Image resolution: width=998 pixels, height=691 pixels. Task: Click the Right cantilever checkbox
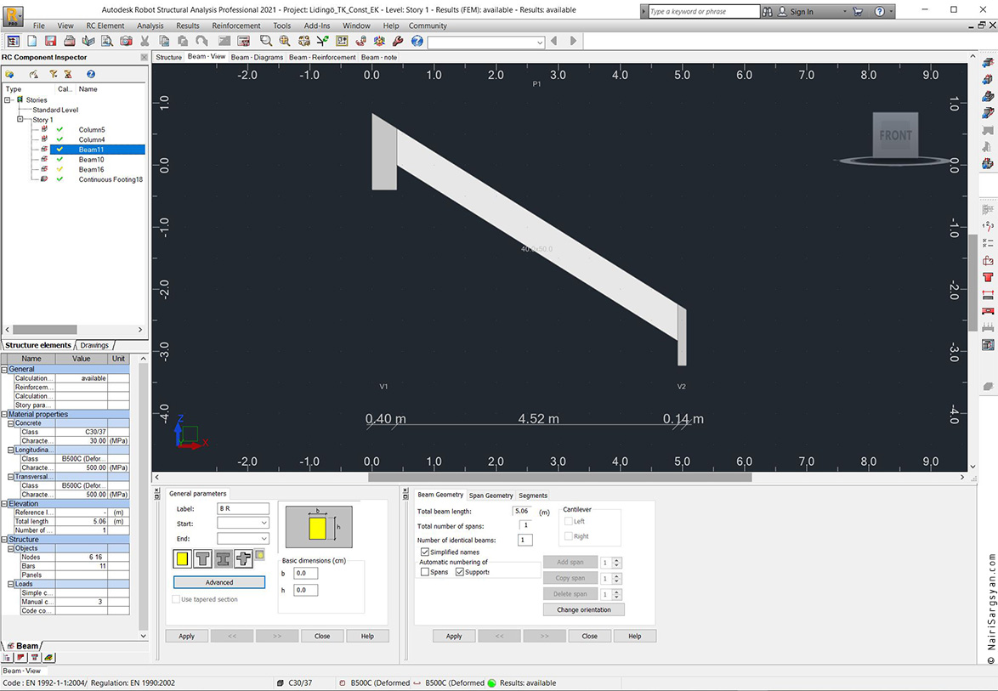pyautogui.click(x=569, y=535)
